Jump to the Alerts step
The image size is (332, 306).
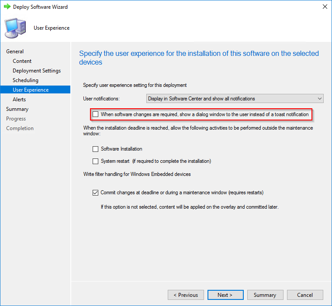coord(19,100)
